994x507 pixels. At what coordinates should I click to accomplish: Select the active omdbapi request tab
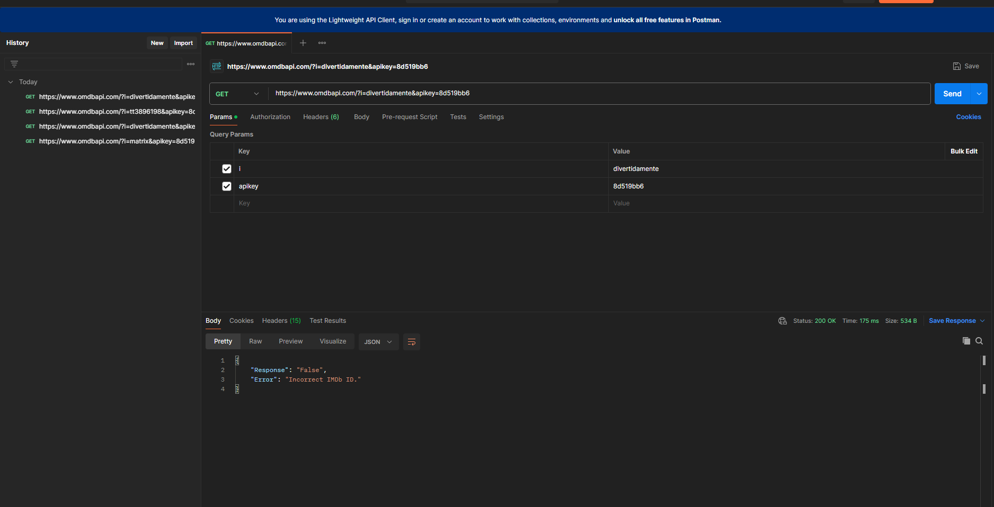click(x=246, y=43)
